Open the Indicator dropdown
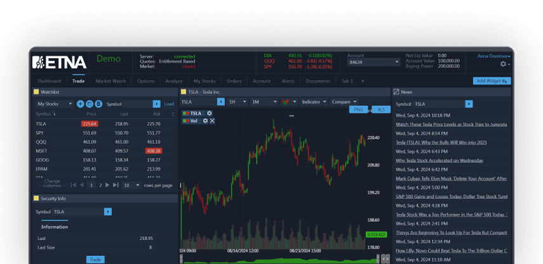The width and height of the screenshot is (543, 264). pyautogui.click(x=314, y=102)
